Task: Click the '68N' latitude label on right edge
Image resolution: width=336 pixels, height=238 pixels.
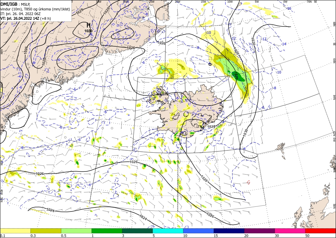Action: [x=334, y=24]
